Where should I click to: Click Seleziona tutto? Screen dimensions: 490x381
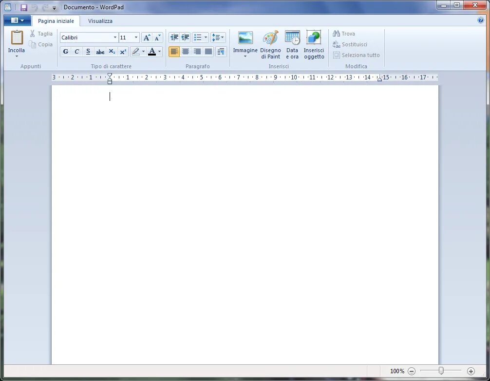pyautogui.click(x=356, y=55)
